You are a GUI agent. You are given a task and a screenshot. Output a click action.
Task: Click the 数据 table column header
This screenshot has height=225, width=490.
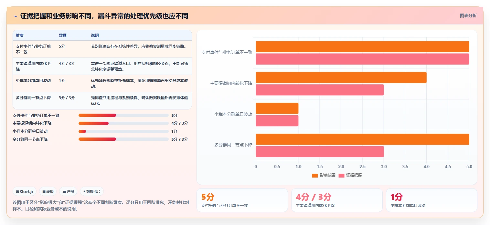coord(63,36)
